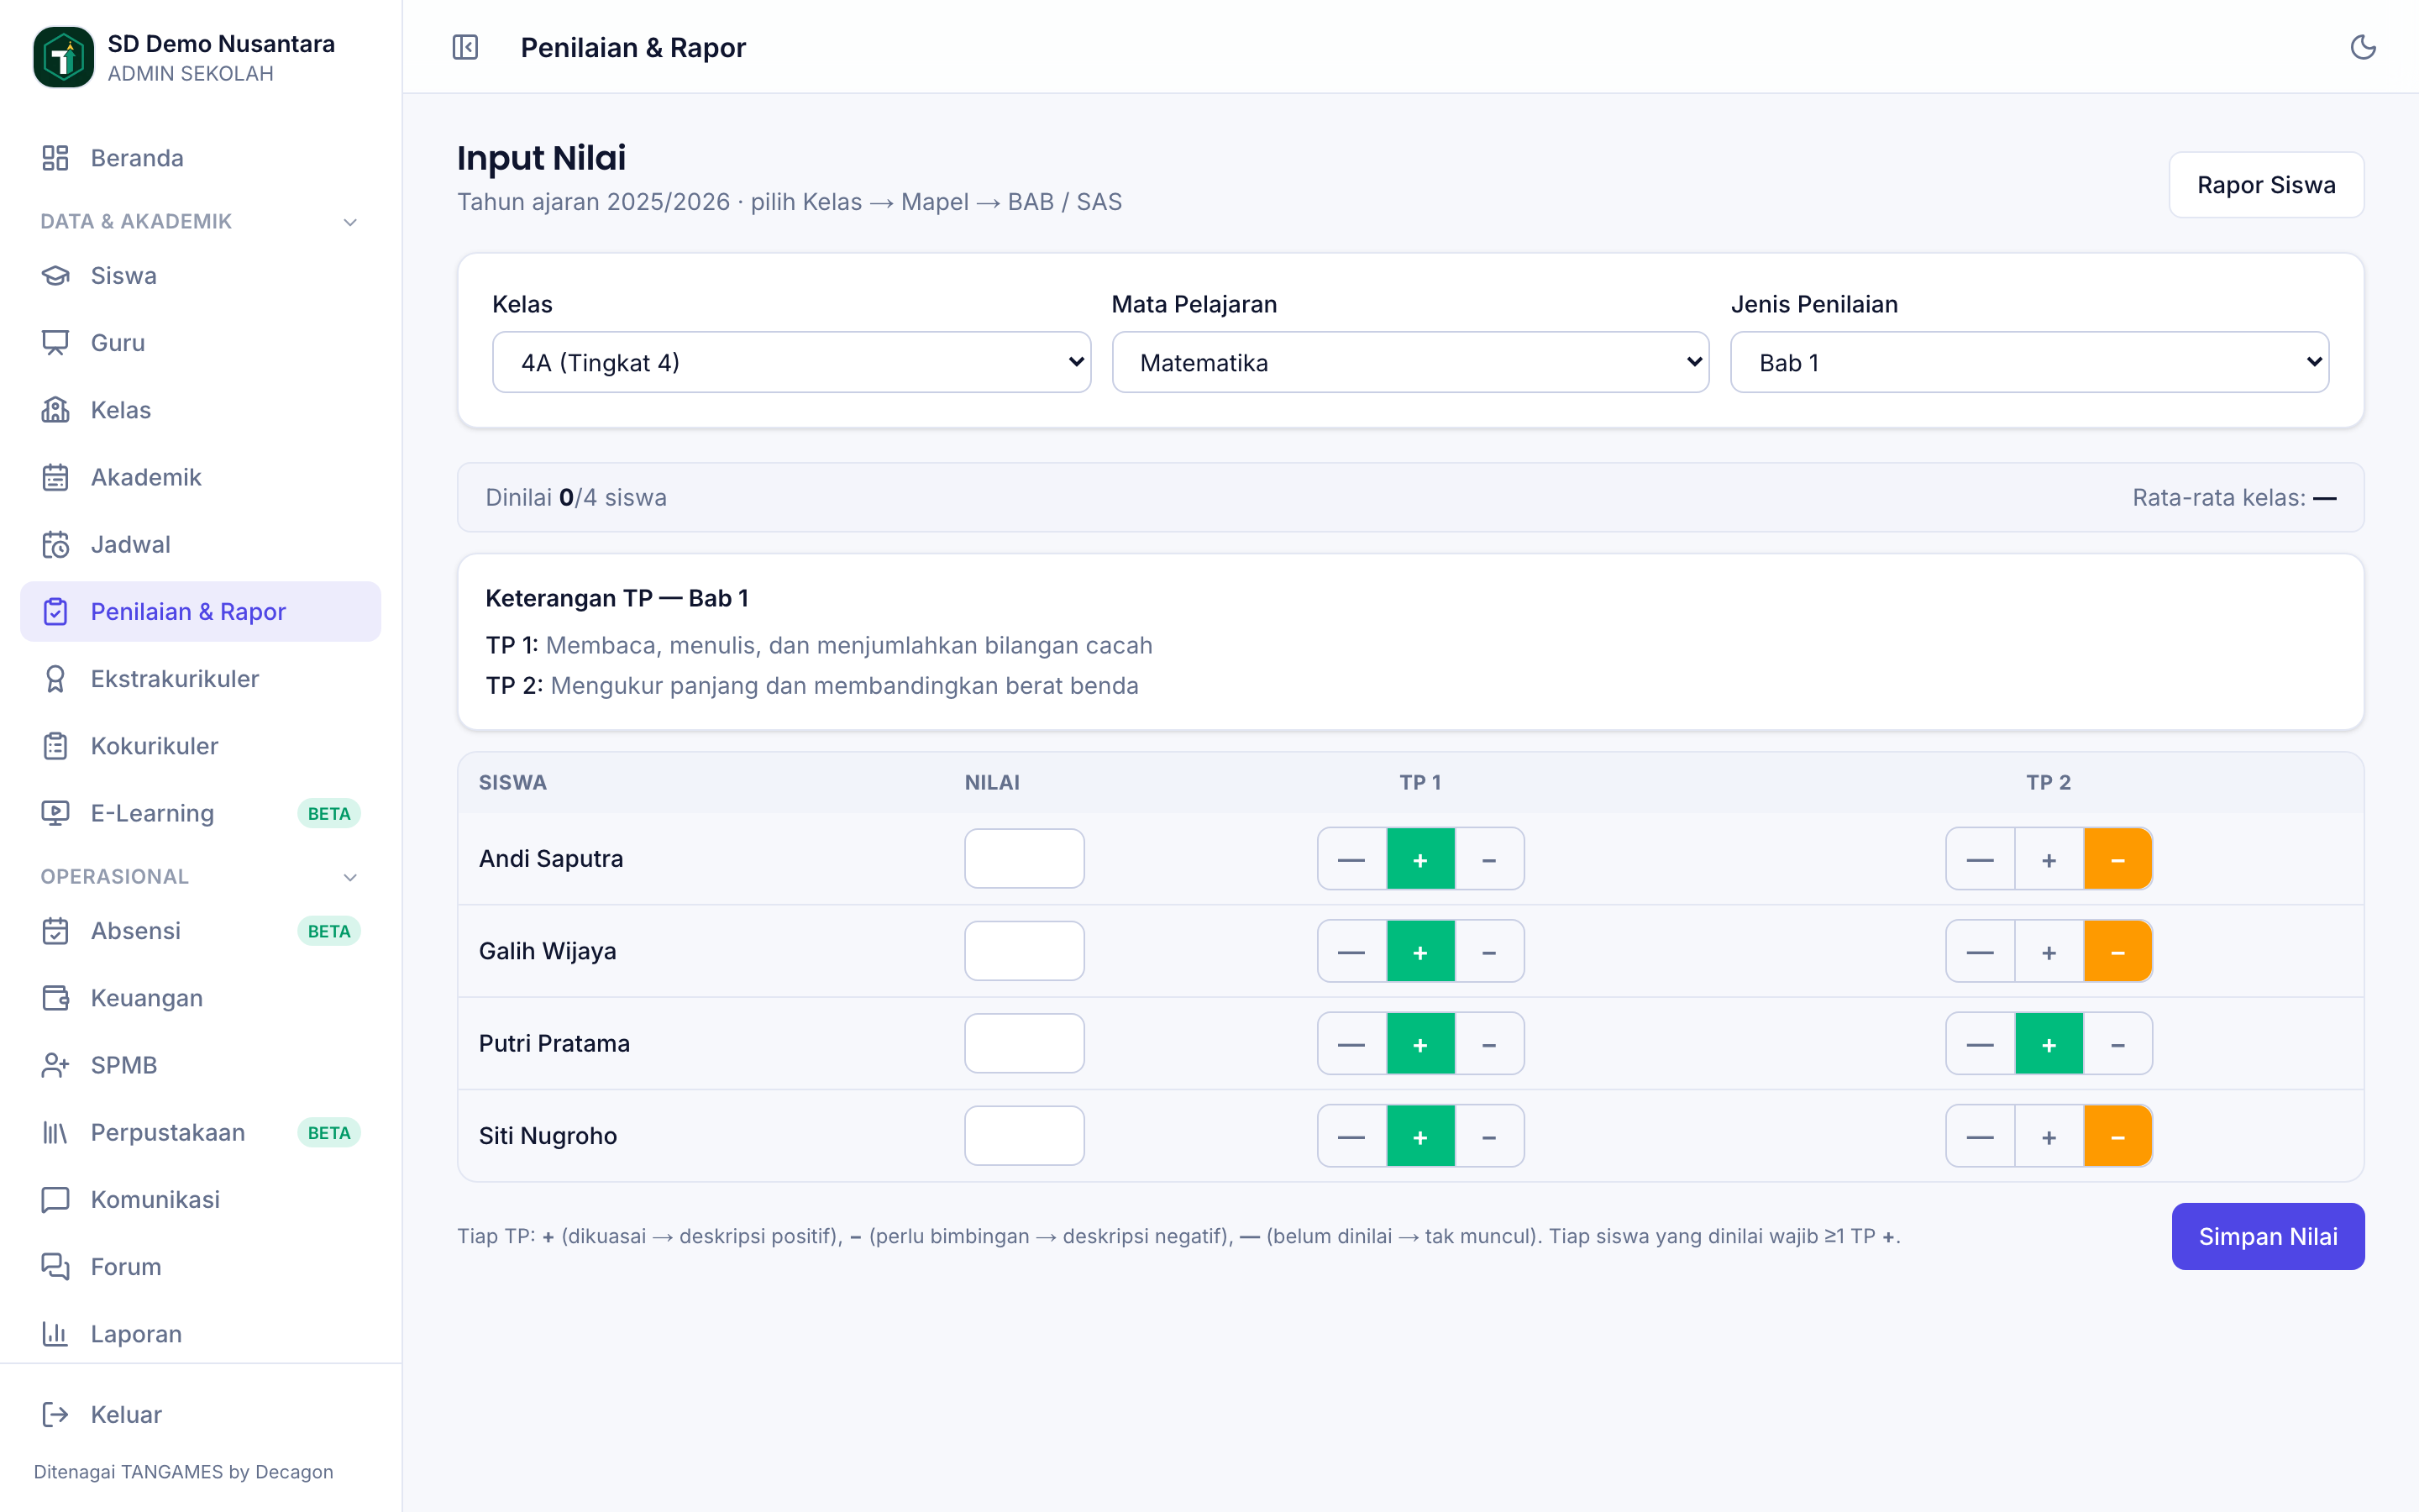Set Andi Saputra TP 2 to minus
Viewport: 2419px width, 1512px height.
click(x=2117, y=859)
